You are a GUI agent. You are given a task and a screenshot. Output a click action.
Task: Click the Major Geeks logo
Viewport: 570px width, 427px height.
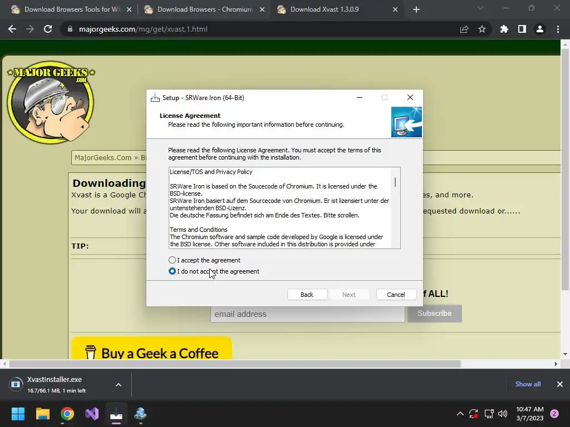pos(51,102)
